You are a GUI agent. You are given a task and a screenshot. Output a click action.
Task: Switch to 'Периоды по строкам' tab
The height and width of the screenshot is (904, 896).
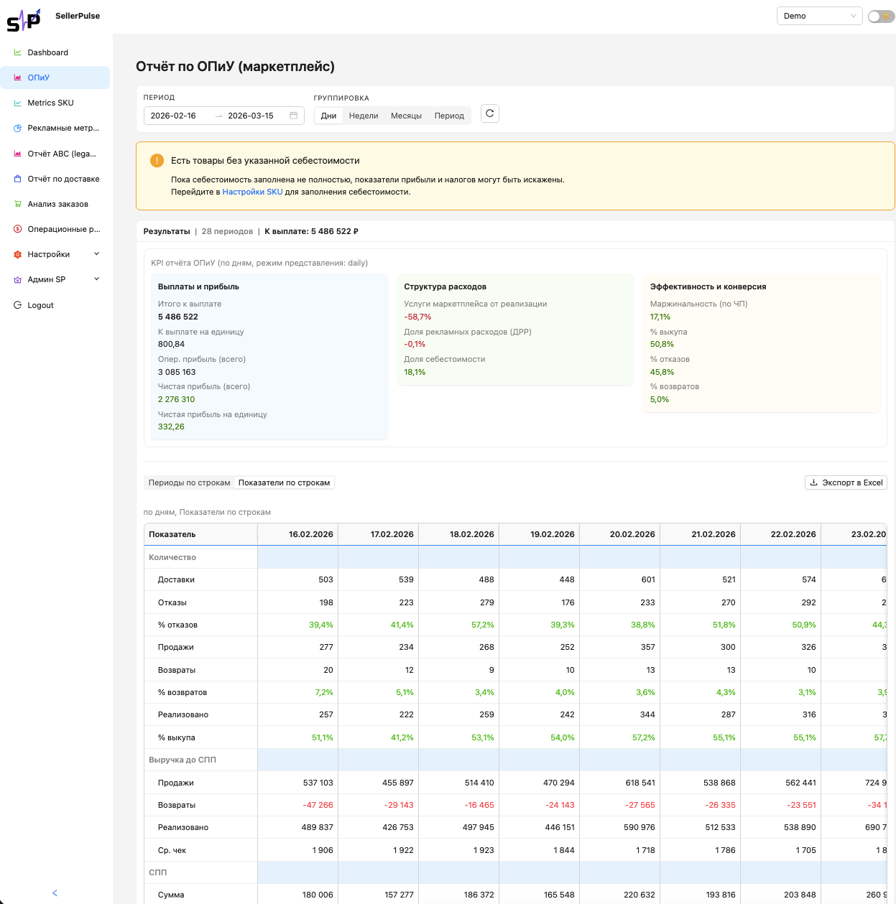(x=189, y=483)
